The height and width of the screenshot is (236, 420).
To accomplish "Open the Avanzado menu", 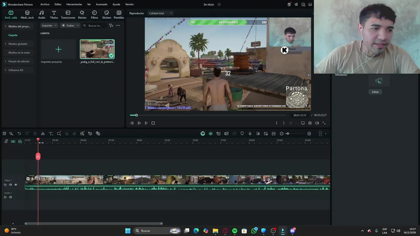I will 102,4.
